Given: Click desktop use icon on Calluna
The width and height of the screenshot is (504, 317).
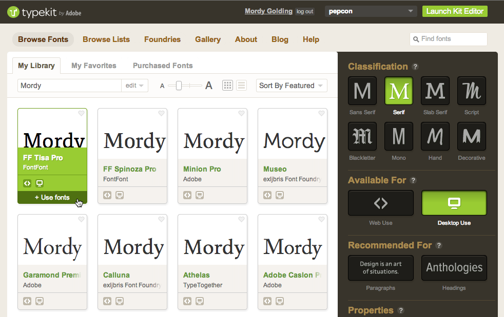Looking at the screenshot, I should (120, 301).
